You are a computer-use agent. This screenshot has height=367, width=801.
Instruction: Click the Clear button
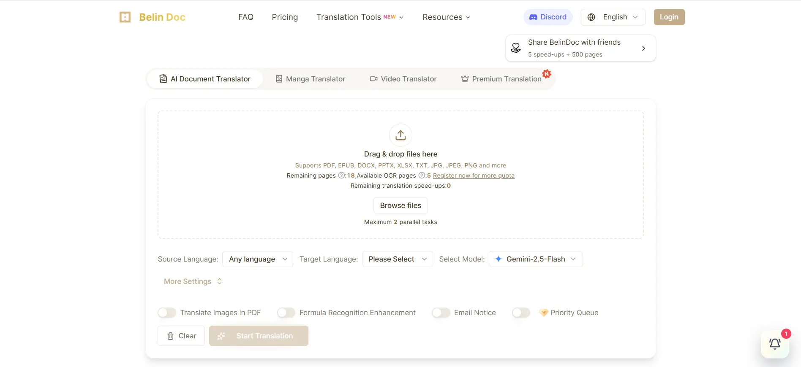pyautogui.click(x=181, y=336)
